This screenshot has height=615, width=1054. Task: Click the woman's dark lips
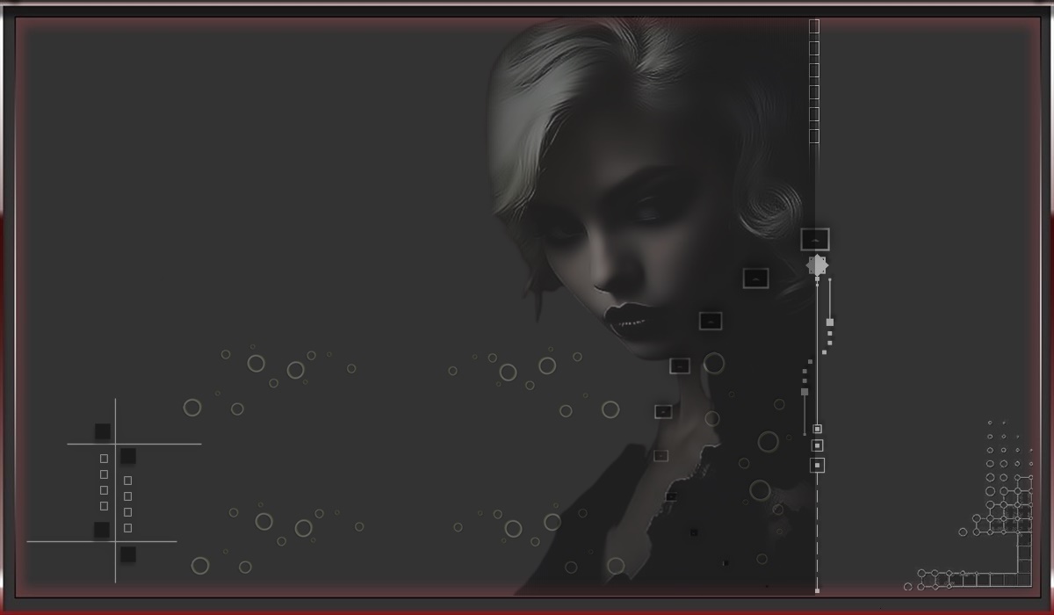click(628, 318)
